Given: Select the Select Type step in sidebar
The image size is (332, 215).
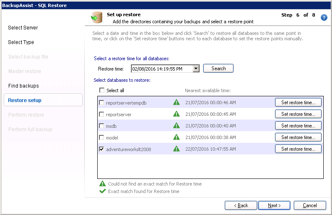Looking at the screenshot, I should pos(21,42).
